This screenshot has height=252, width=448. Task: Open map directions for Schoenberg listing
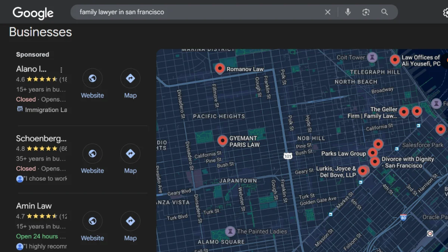pos(130,159)
